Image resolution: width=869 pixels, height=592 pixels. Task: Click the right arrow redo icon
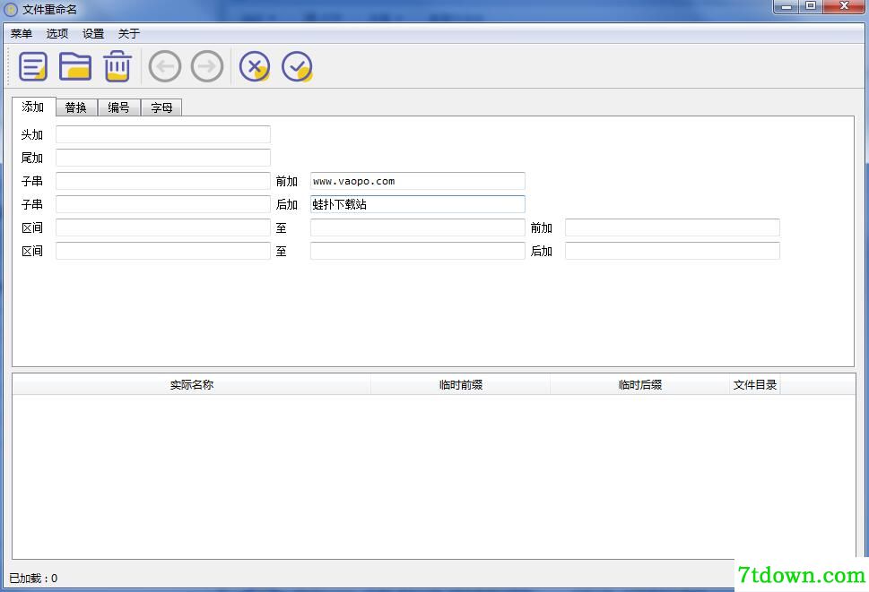click(x=207, y=66)
